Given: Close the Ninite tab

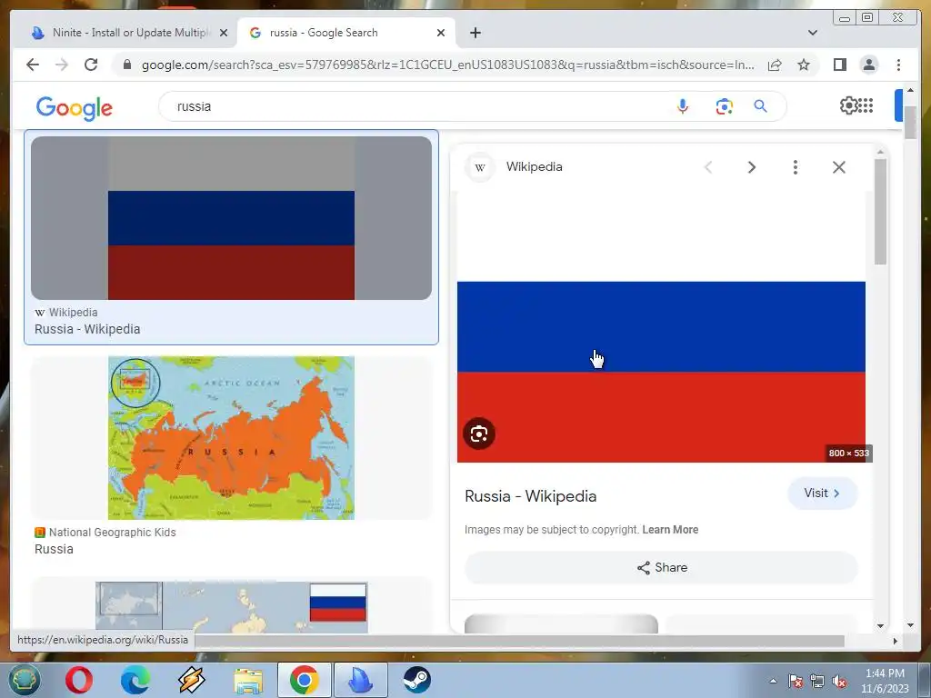Looking at the screenshot, I should pyautogui.click(x=224, y=33).
